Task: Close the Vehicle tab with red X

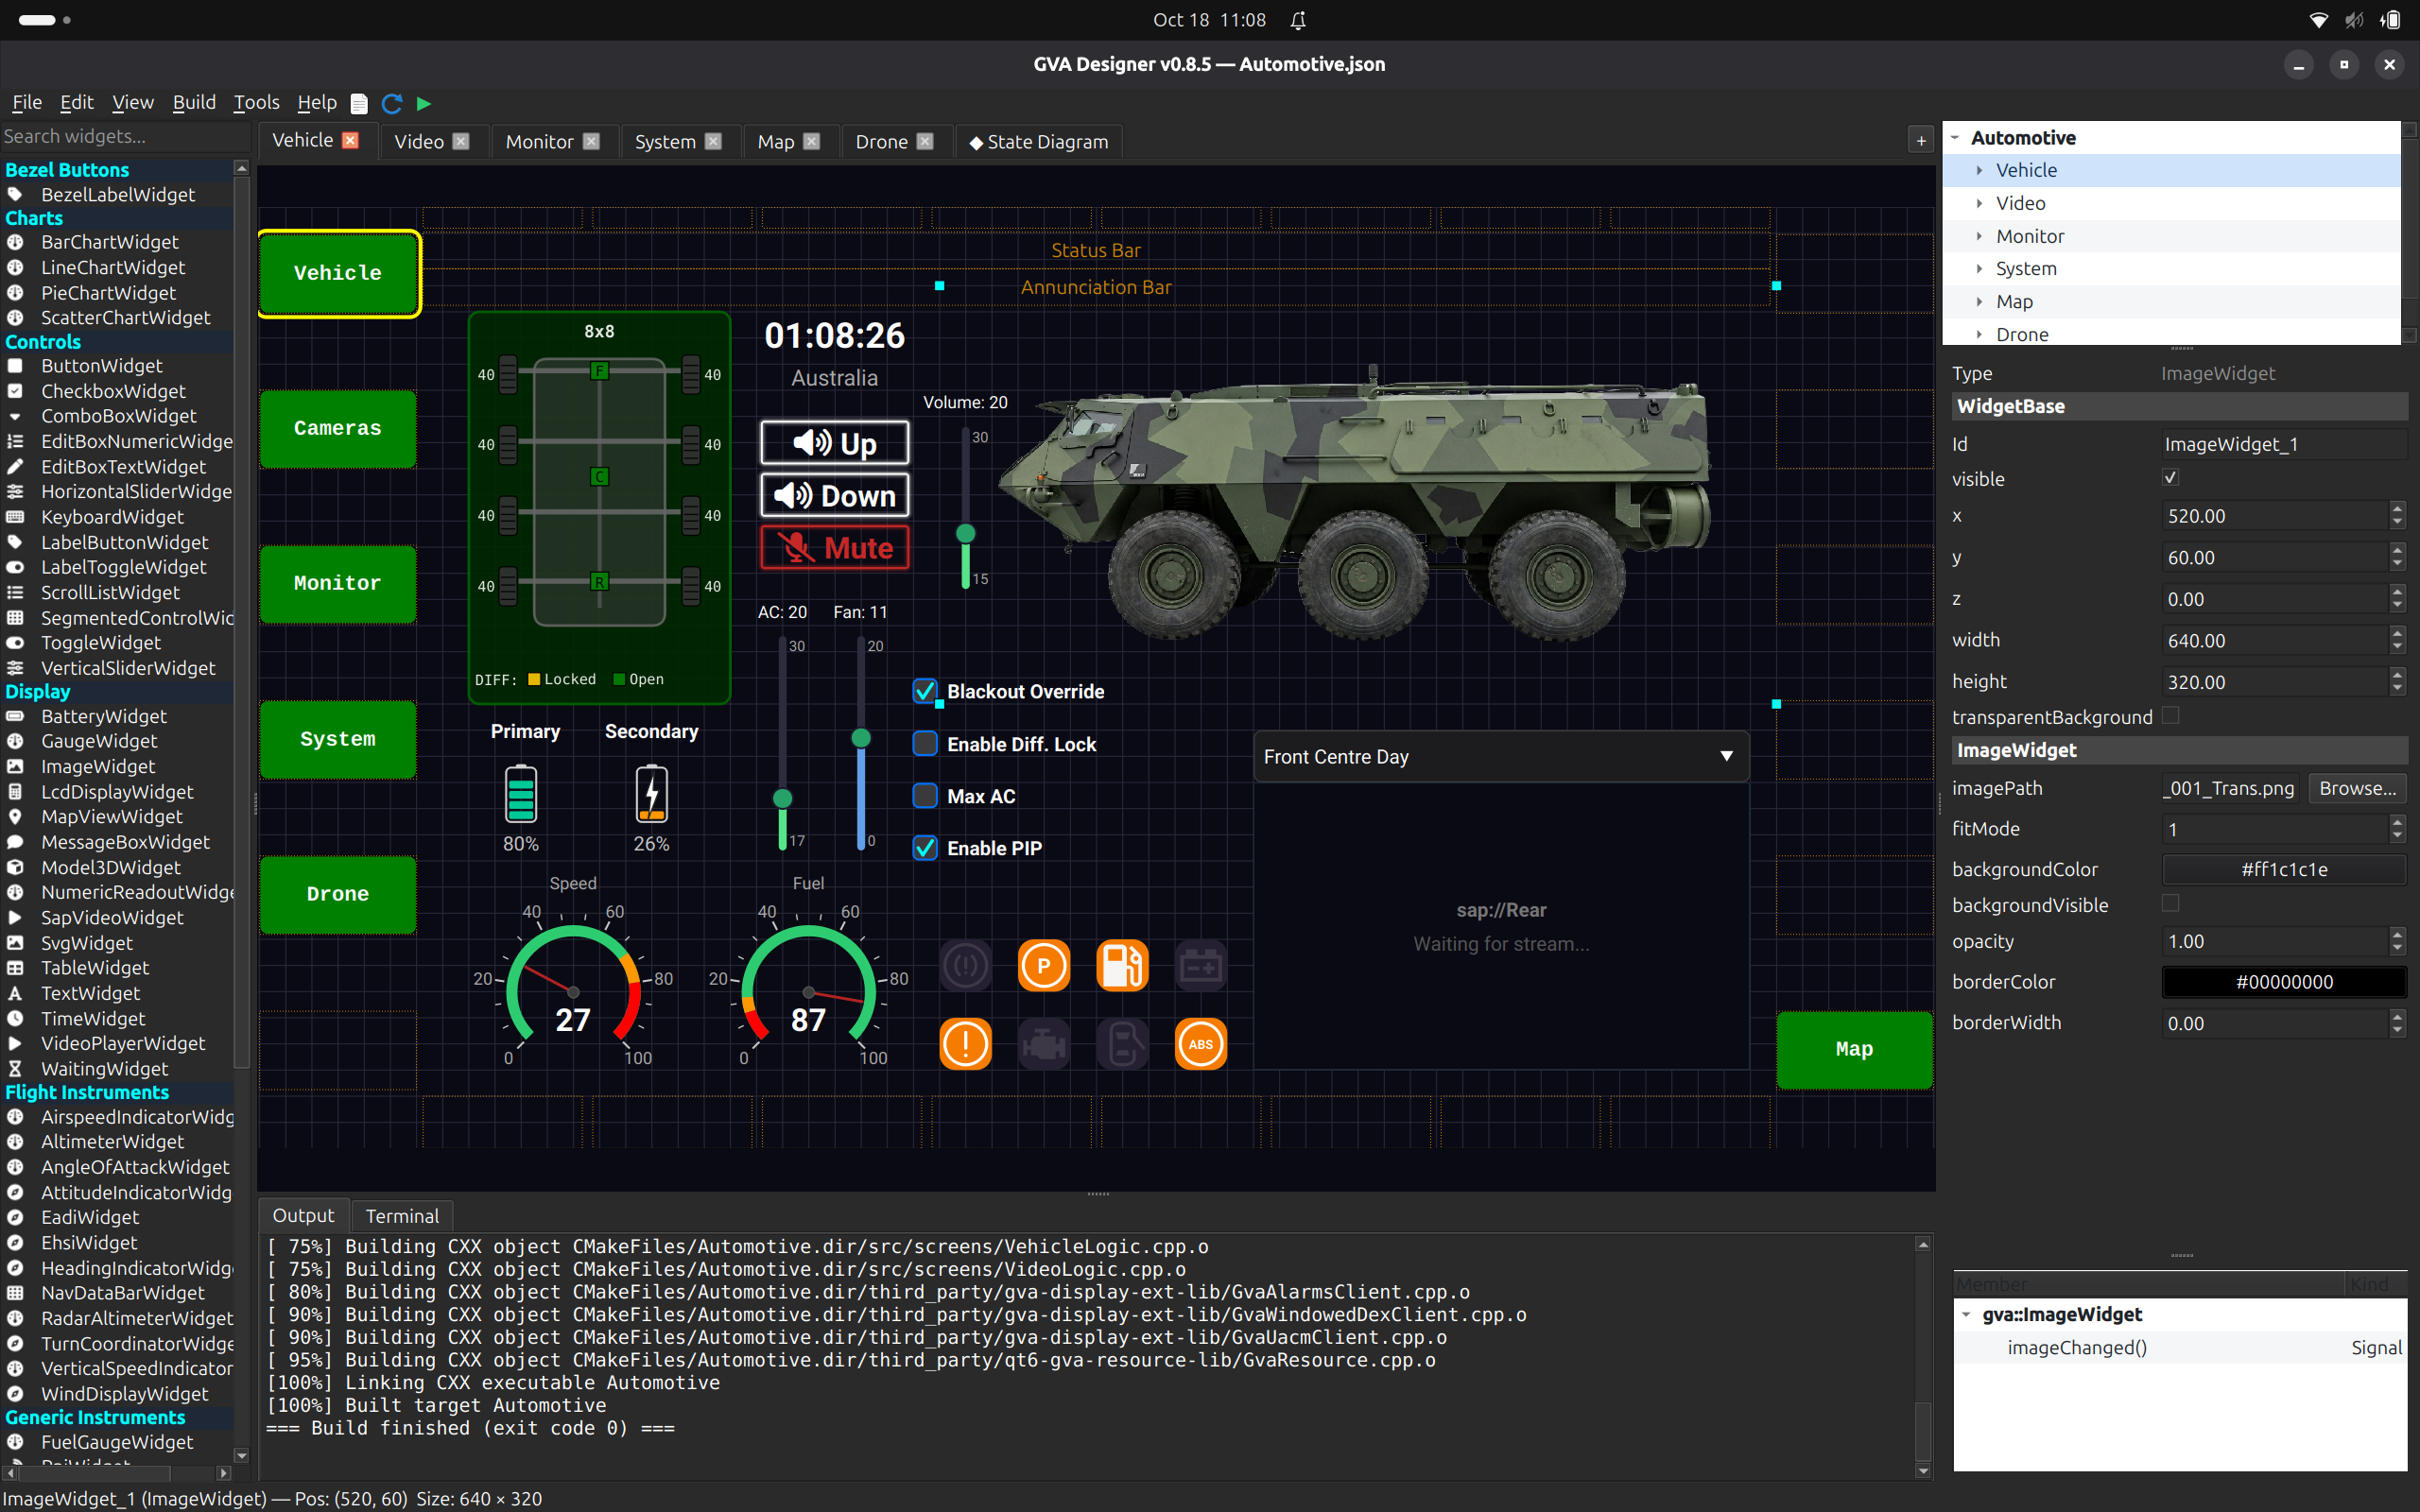Action: (x=350, y=141)
